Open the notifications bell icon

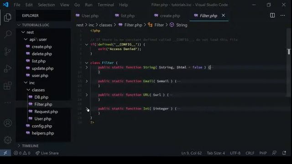pyautogui.click(x=284, y=153)
